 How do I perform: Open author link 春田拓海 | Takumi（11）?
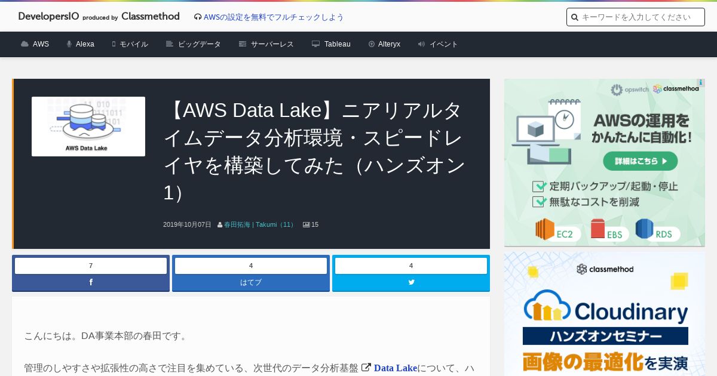pyautogui.click(x=260, y=224)
